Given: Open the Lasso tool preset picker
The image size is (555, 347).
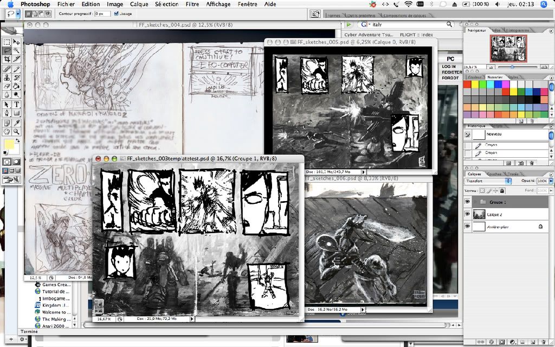Looking at the screenshot, I should (x=18, y=14).
